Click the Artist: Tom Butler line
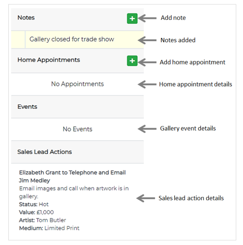 pyautogui.click(x=42, y=220)
